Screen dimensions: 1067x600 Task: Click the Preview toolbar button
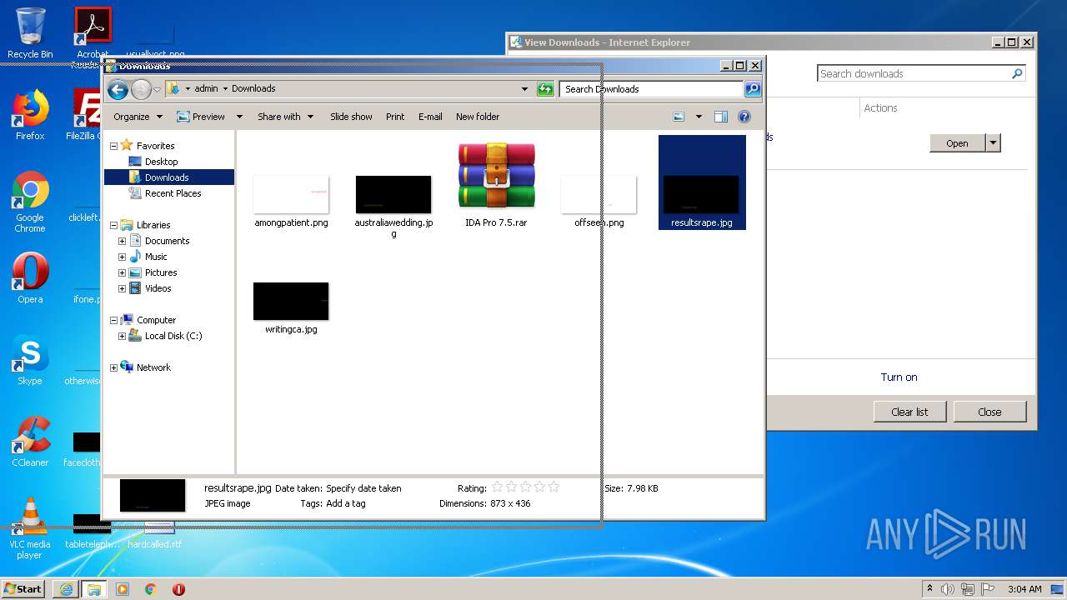[201, 117]
